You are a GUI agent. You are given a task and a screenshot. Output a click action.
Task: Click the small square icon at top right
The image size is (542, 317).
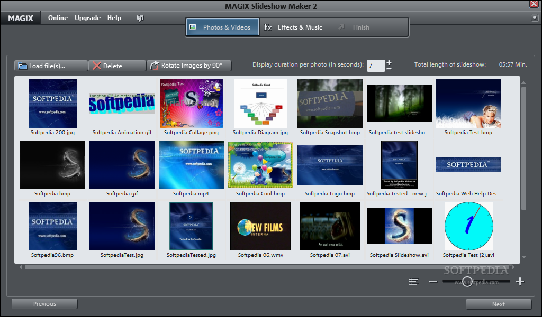click(x=535, y=17)
